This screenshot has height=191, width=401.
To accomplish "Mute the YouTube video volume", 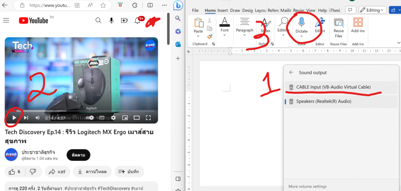I will click(38, 118).
